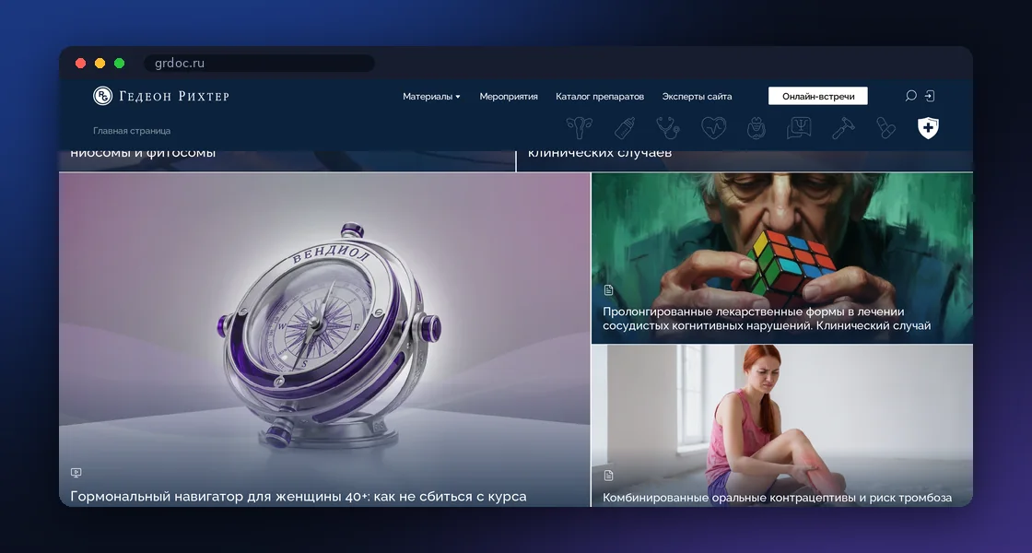Open the psychiatry psi speech-bubble icon

[799, 128]
